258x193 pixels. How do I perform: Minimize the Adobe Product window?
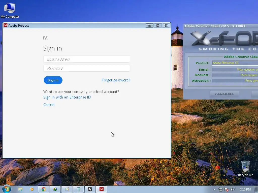point(149,26)
